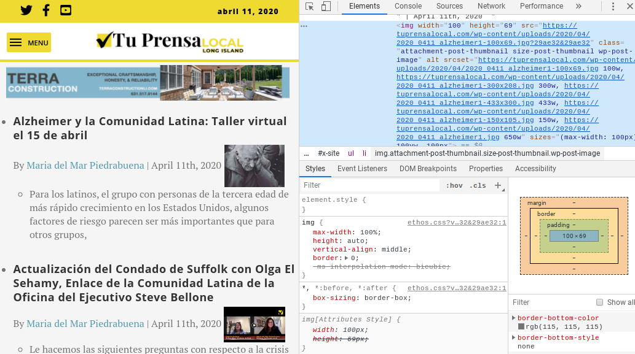Switch to the Console tab
Image resolution: width=635 pixels, height=354 pixels.
pos(408,7)
